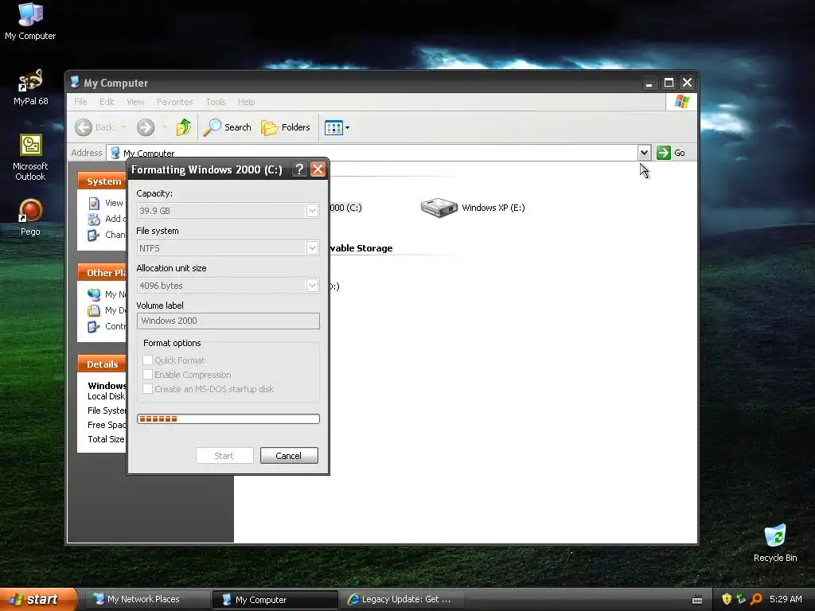Click the keyboard icon on the taskbar
This screenshot has width=815, height=611.
pyautogui.click(x=697, y=600)
